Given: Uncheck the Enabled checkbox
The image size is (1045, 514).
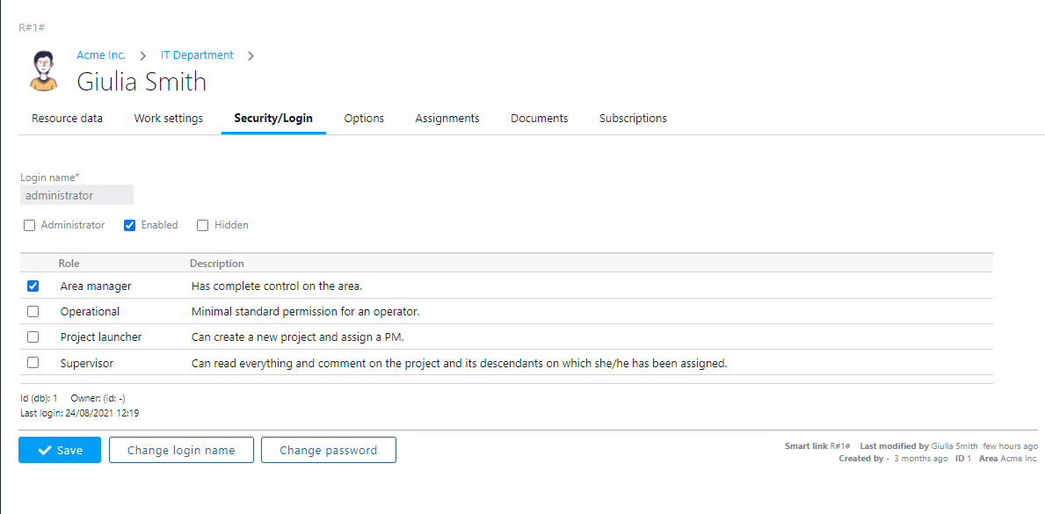Looking at the screenshot, I should point(130,226).
